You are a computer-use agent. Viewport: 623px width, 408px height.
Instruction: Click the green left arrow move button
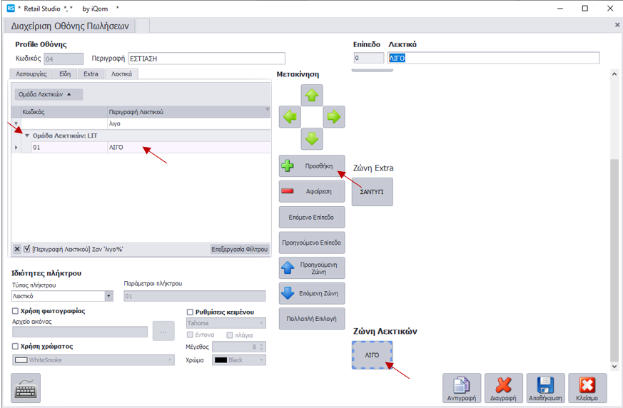(x=290, y=117)
